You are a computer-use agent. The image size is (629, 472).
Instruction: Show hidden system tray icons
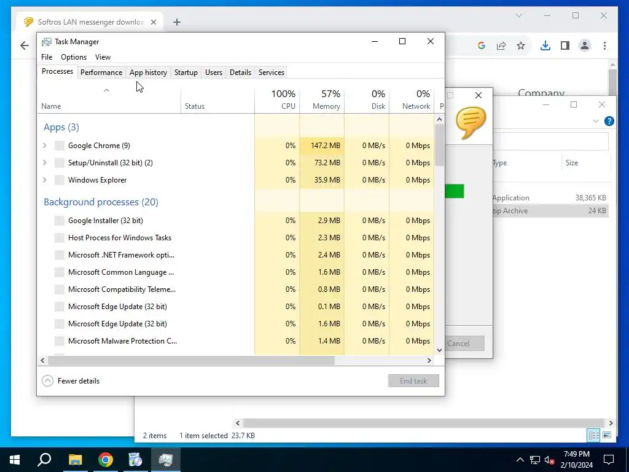click(520, 460)
